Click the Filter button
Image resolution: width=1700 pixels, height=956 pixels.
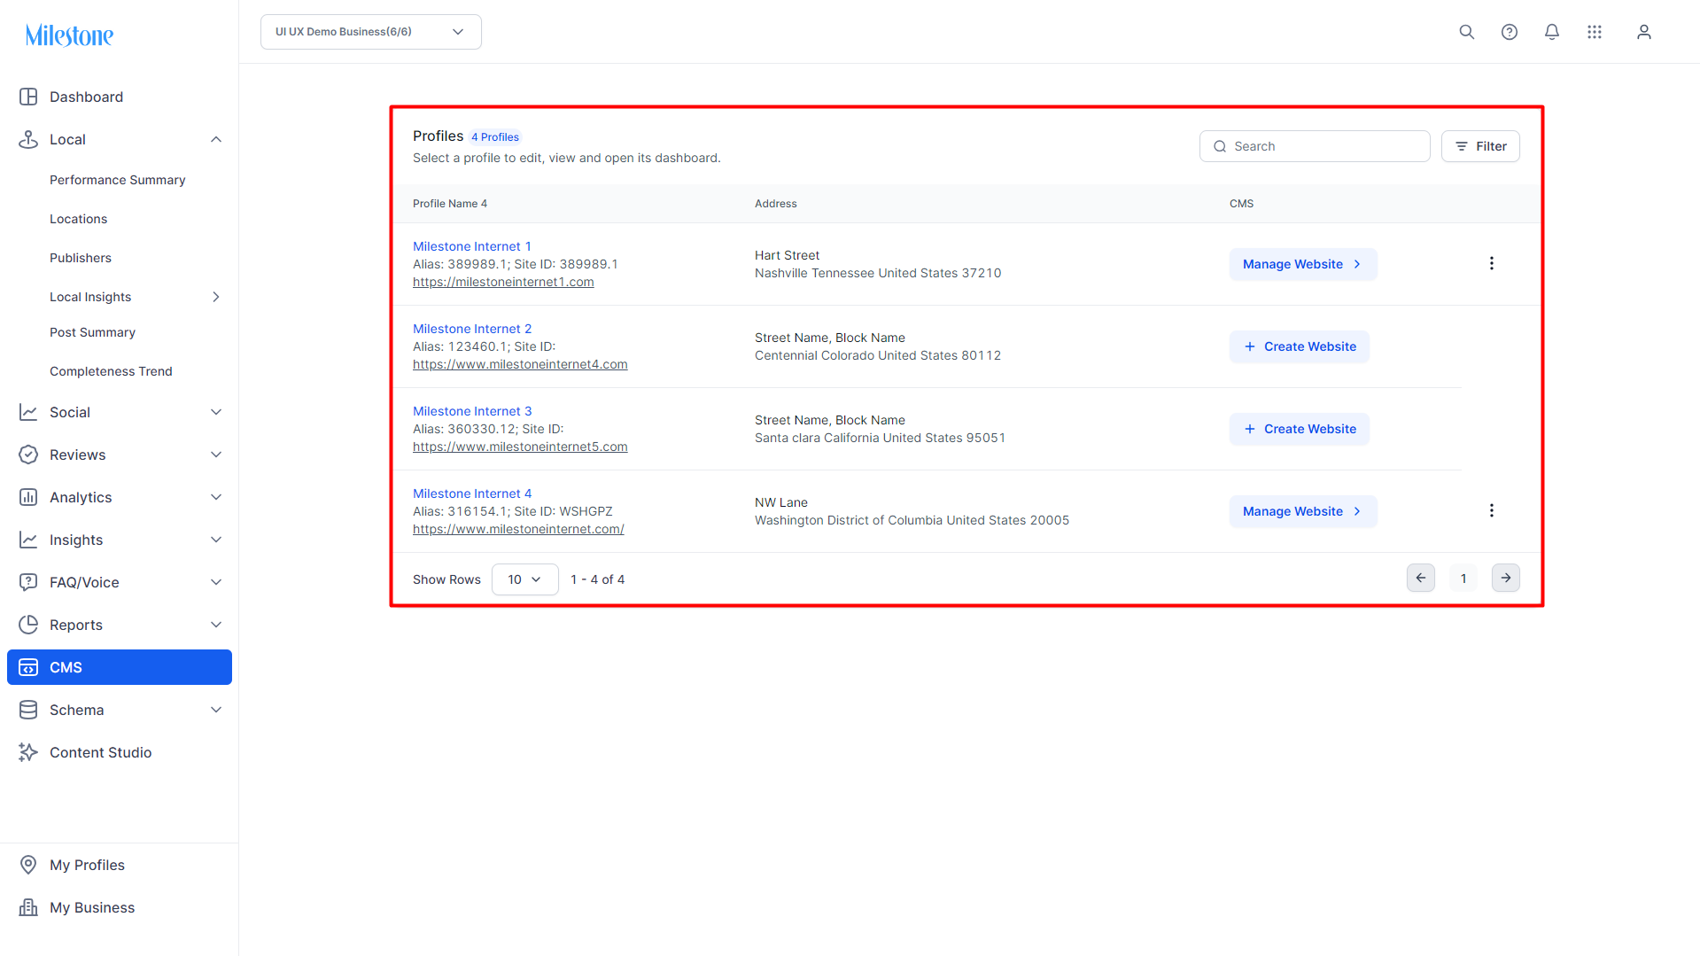tap(1480, 146)
